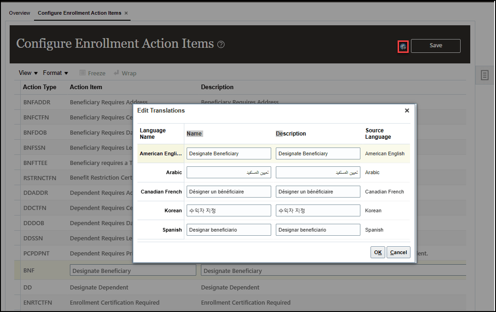This screenshot has height=312, width=496.
Task: Confirm translations with the OK button
Action: [x=377, y=252]
